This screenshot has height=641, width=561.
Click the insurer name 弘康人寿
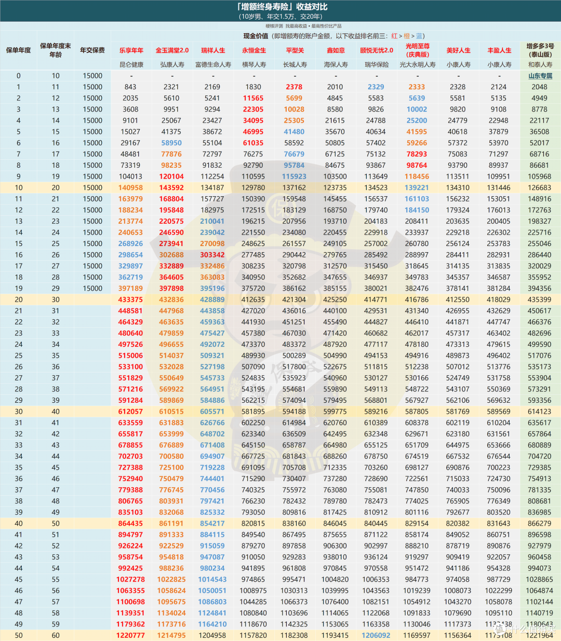(172, 65)
